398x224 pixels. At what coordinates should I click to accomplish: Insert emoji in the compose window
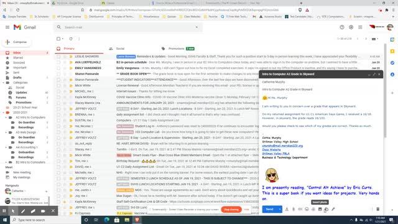click(307, 209)
